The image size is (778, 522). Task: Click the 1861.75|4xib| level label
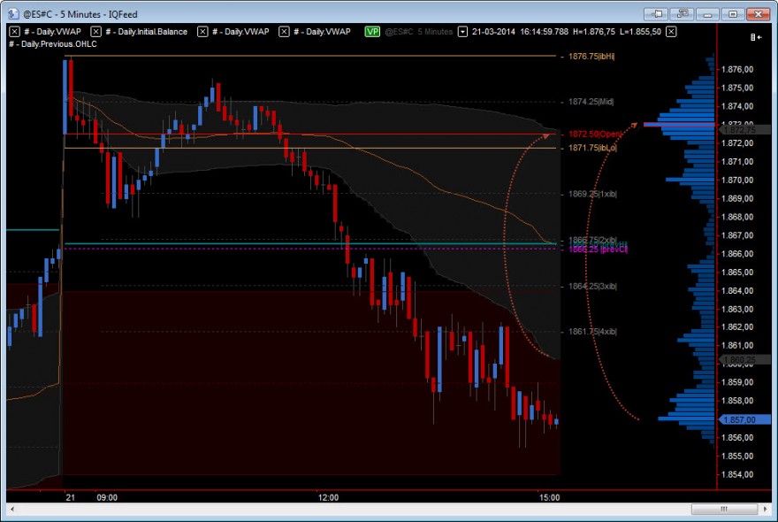[592, 332]
